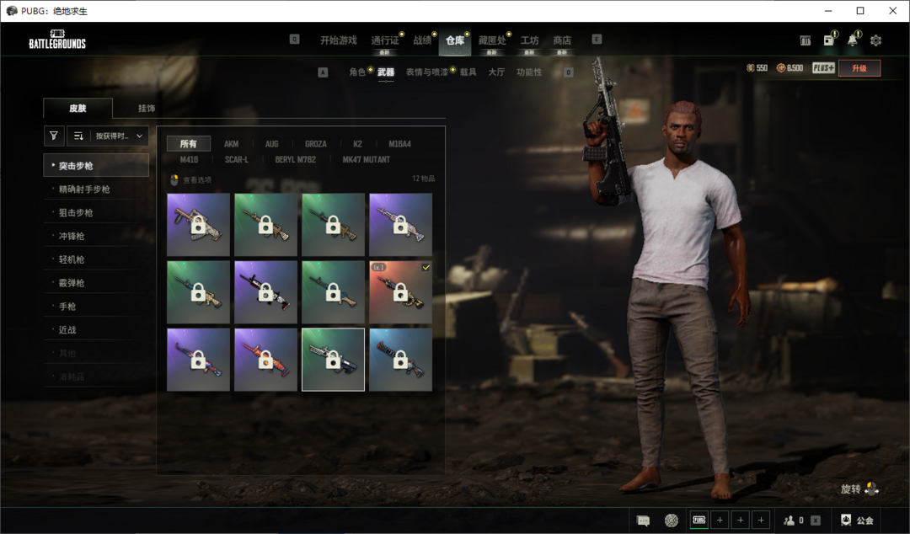Open the notifications bell
Image resolution: width=910 pixels, height=534 pixels.
click(853, 40)
